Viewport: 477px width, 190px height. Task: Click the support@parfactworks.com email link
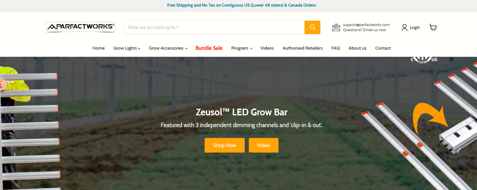click(x=366, y=25)
